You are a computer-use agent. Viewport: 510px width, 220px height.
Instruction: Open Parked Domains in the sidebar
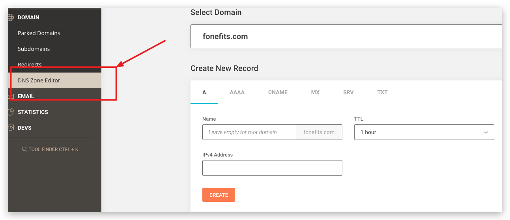pyautogui.click(x=39, y=33)
